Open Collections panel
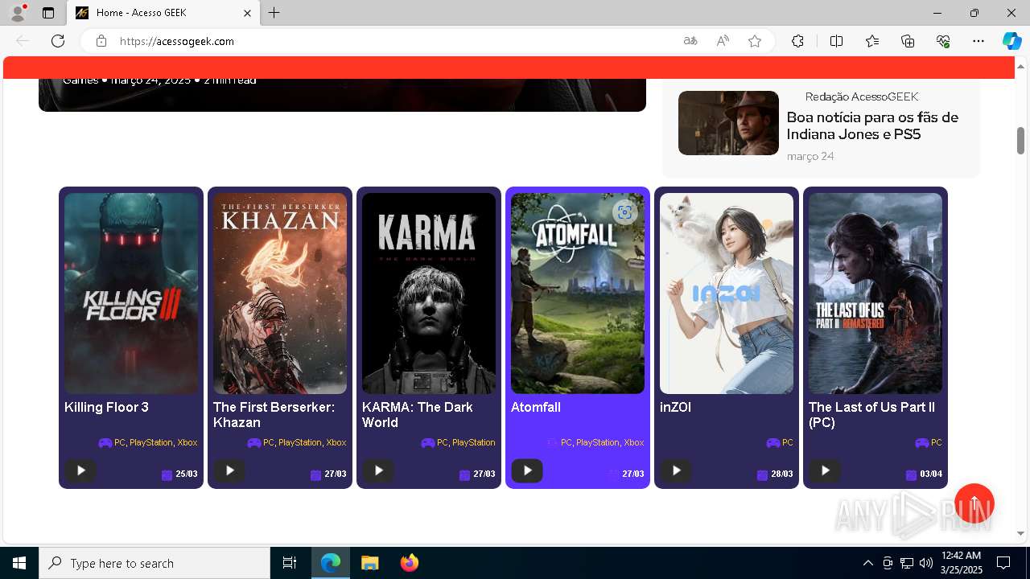 (x=908, y=41)
